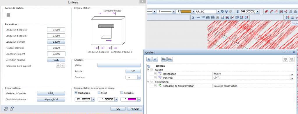Click the second greyed heart icon in Qualités
The image size is (298, 114).
[292, 59]
